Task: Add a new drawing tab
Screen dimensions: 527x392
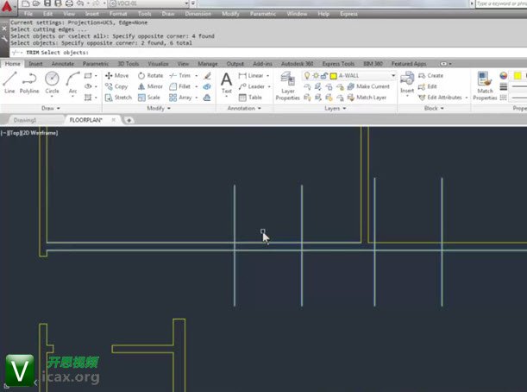Action: point(129,120)
